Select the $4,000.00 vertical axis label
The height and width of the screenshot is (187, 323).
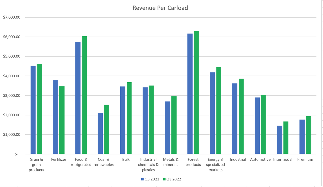(12, 76)
